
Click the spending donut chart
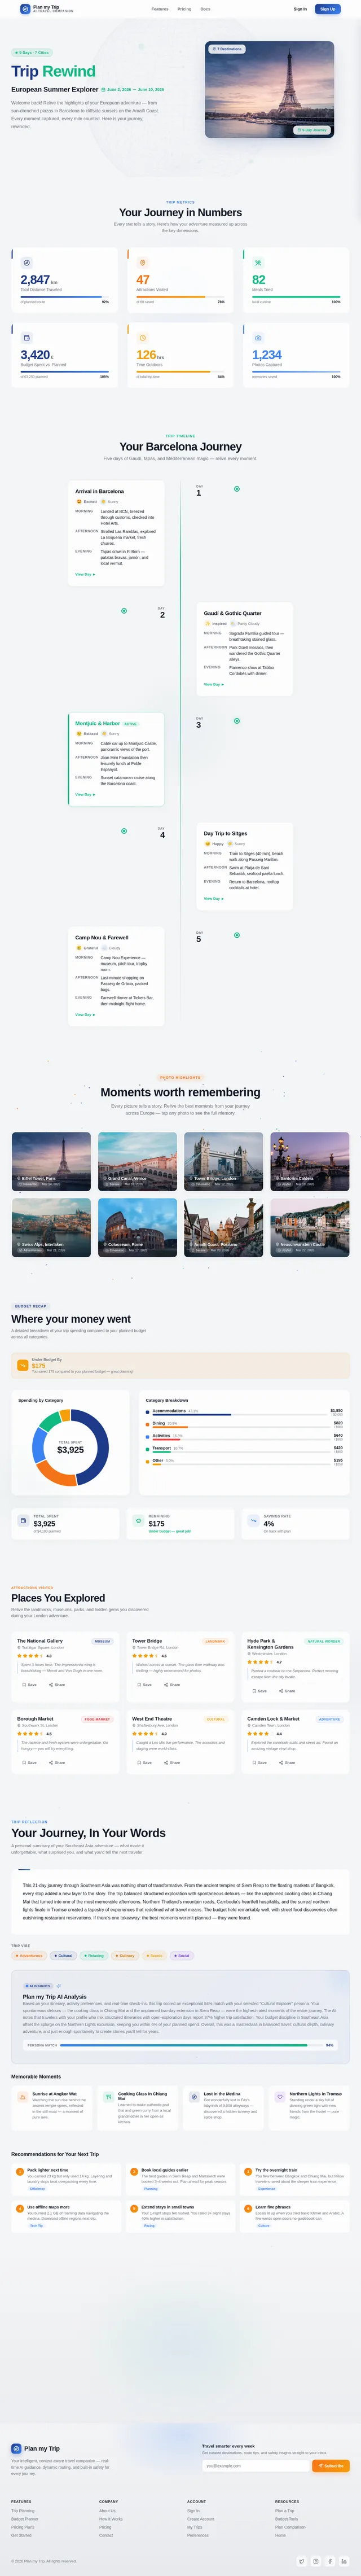(70, 1447)
